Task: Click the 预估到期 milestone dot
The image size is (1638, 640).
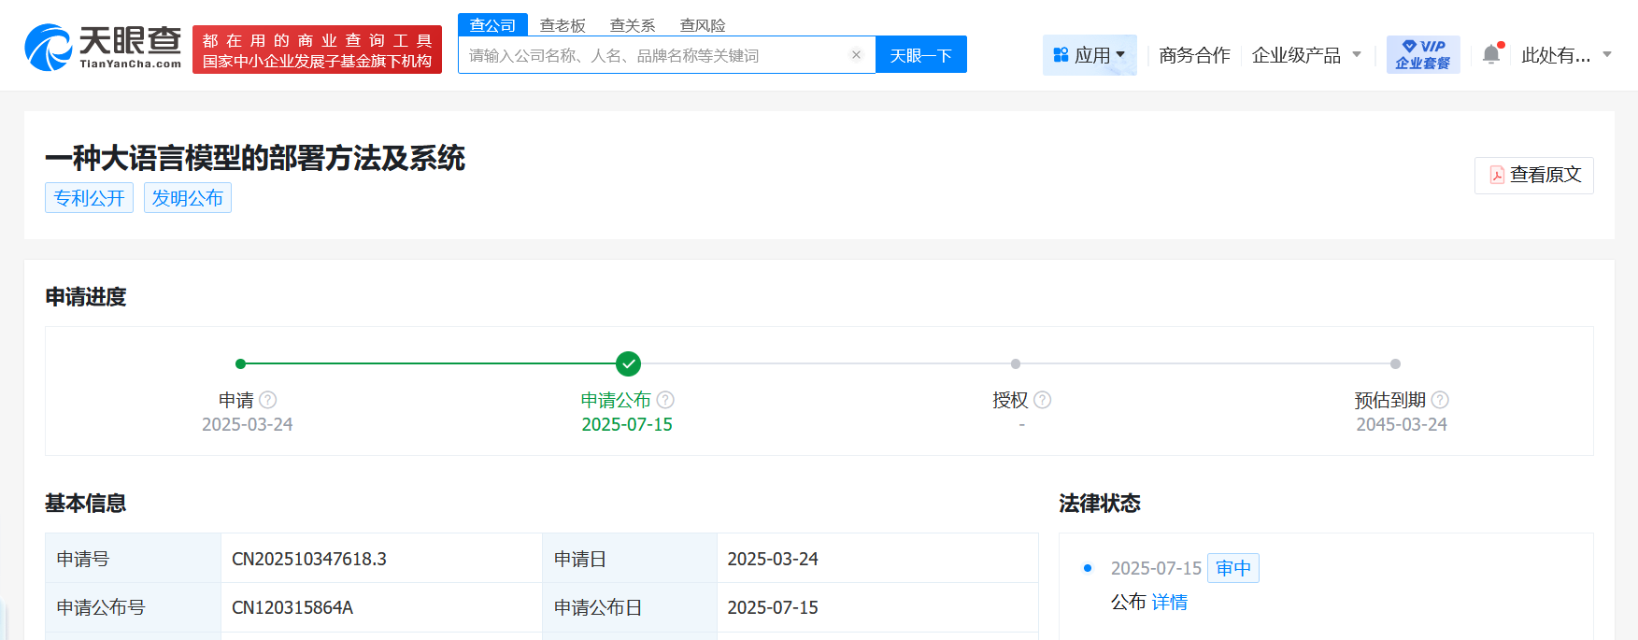Action: pos(1395,363)
